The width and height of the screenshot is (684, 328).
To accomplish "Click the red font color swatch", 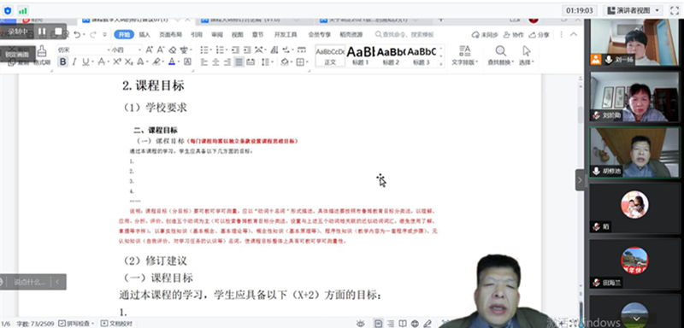I will (172, 62).
